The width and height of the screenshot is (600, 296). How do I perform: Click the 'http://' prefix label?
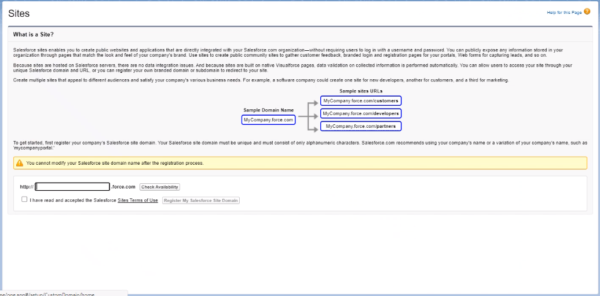point(27,187)
